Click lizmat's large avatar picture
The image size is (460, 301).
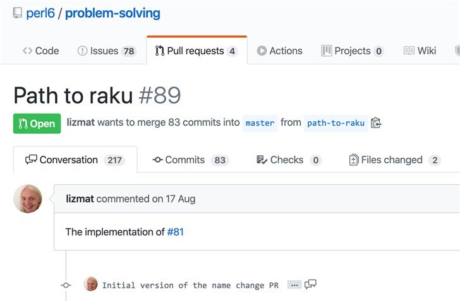(28, 199)
